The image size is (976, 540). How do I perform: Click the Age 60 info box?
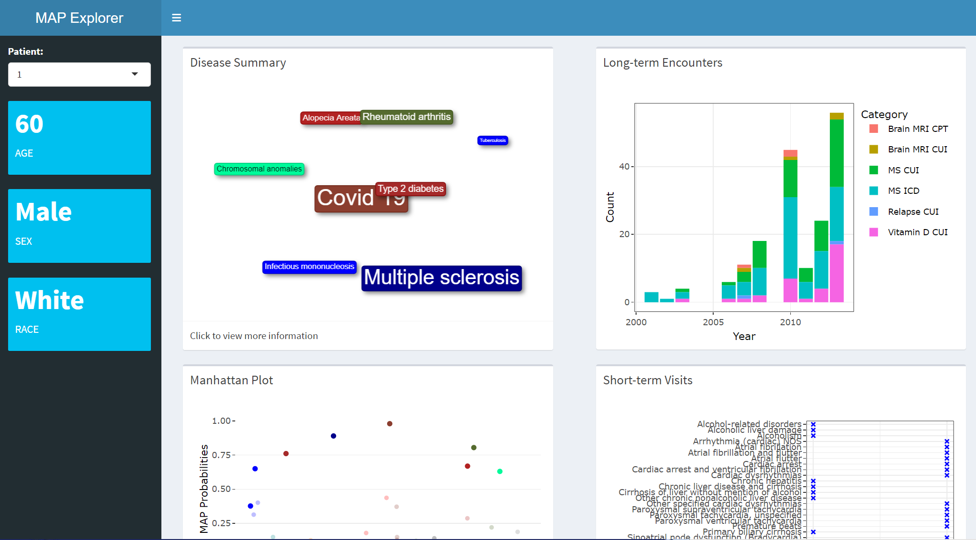[80, 138]
